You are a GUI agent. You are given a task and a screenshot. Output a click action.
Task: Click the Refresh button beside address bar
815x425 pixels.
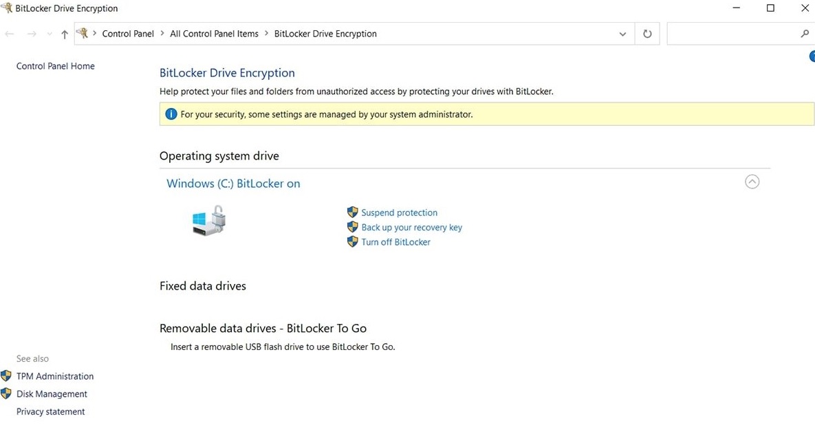[647, 34]
